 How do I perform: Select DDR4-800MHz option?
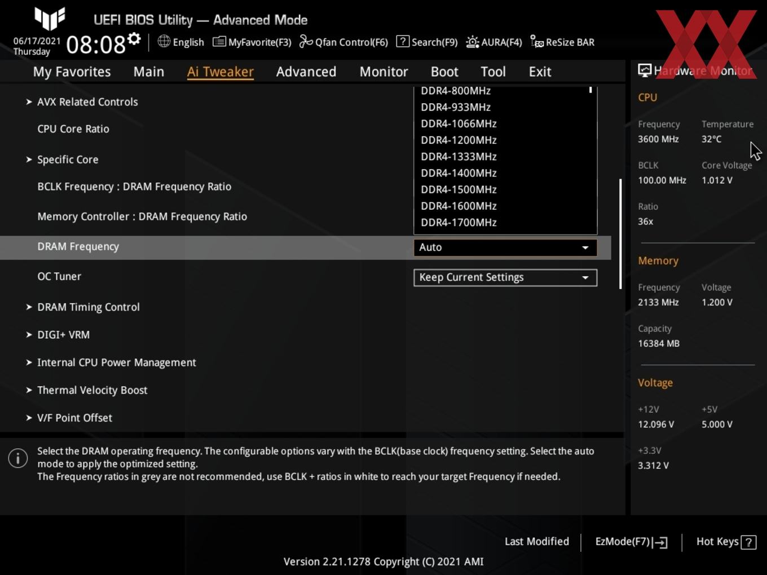point(456,91)
